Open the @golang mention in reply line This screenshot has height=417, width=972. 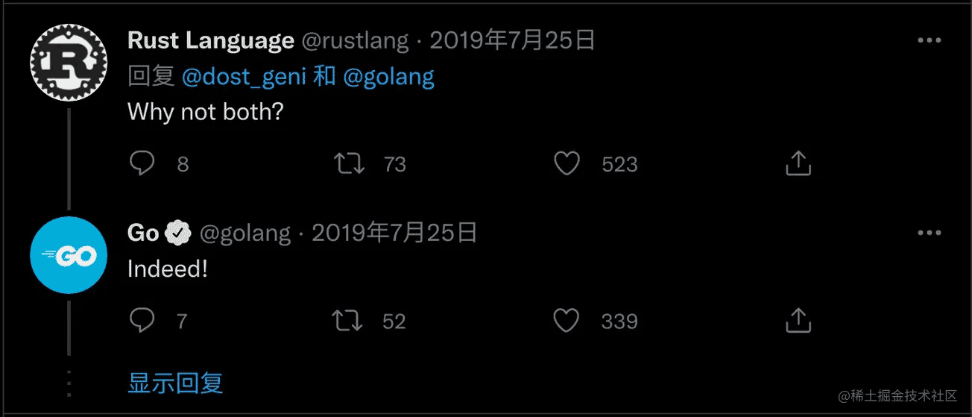pyautogui.click(x=388, y=77)
